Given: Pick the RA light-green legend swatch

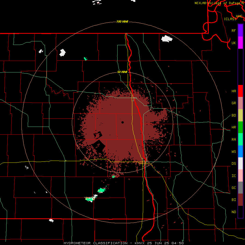Looking at the screenshot, I should [240, 139].
